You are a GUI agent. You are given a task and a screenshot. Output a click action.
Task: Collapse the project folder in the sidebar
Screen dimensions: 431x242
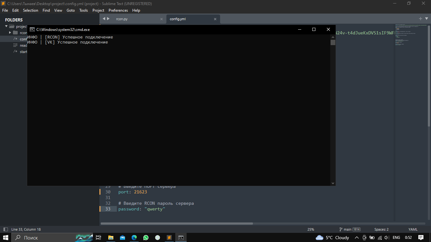[x=6, y=27]
